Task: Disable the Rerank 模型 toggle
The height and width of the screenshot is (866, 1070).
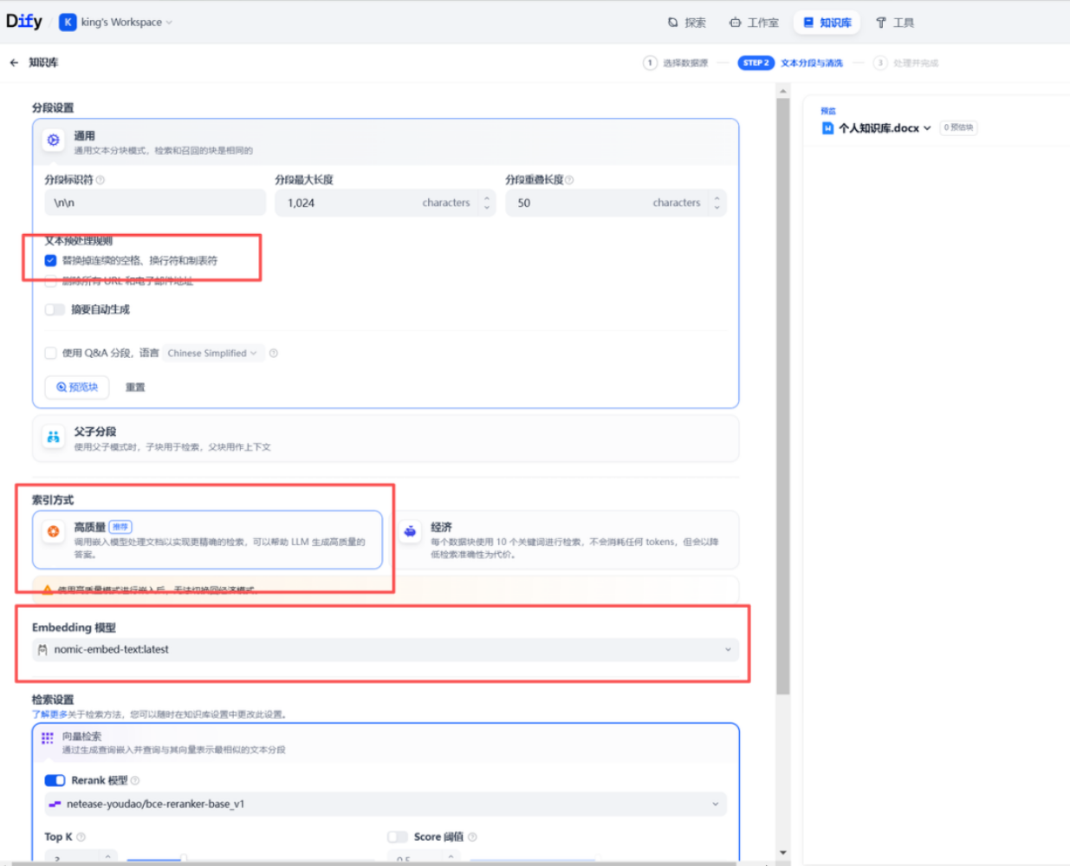Action: click(x=55, y=780)
